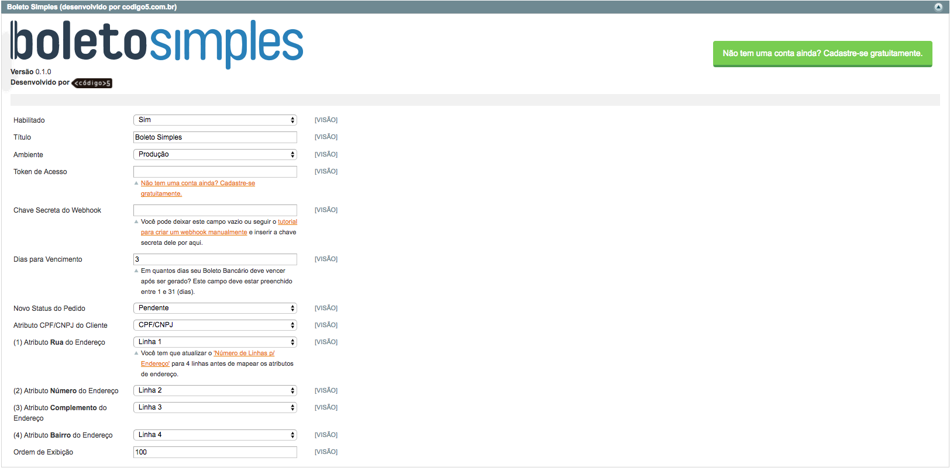Click the note triangle under Dias para Vencimento
This screenshot has height=468, width=950.
click(136, 271)
